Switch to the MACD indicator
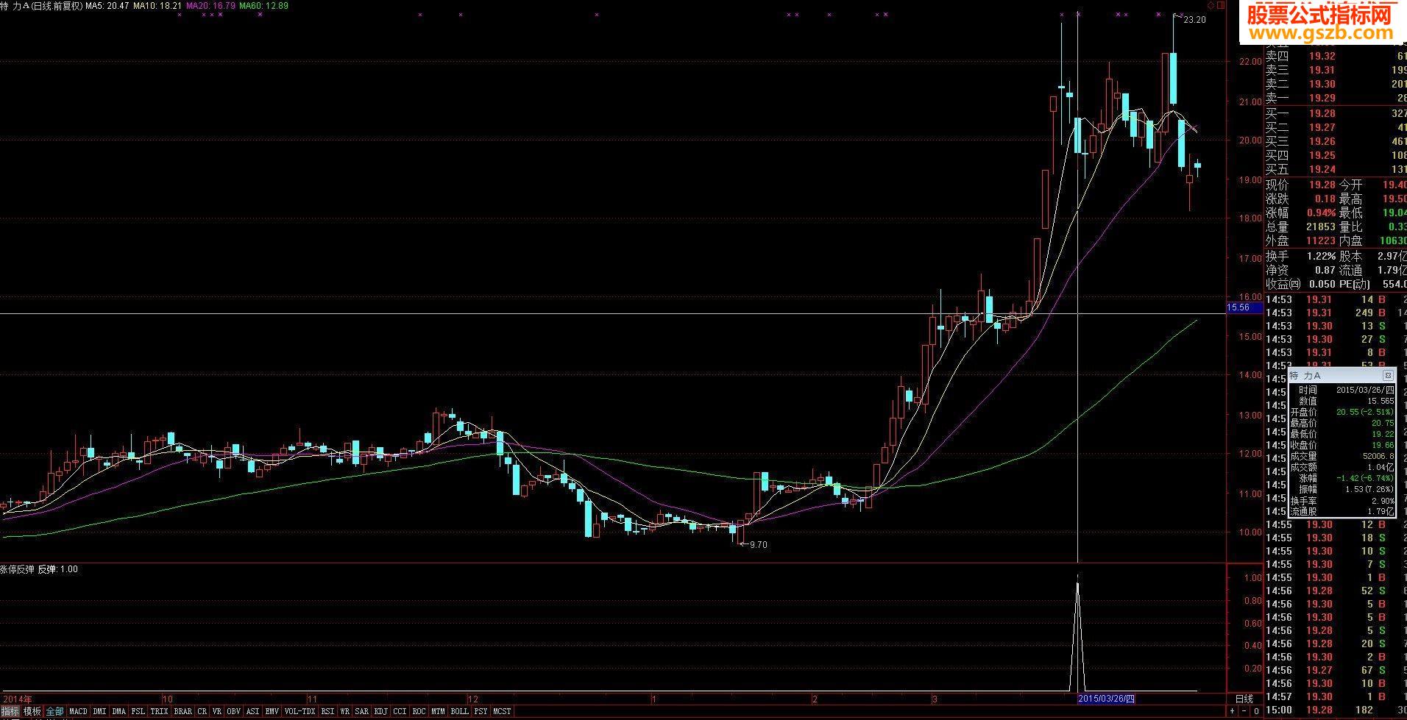This screenshot has height=720, width=1407. (x=78, y=711)
